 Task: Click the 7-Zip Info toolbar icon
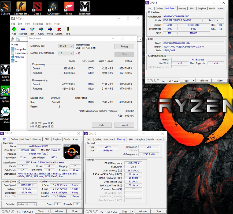[x=68, y=31]
